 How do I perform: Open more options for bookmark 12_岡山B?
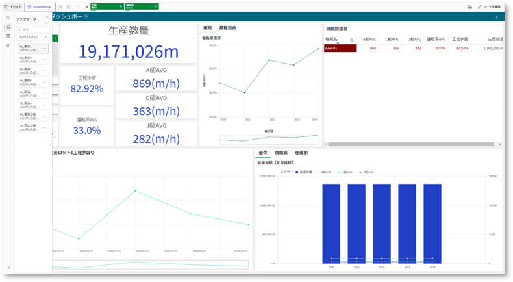coord(45,105)
